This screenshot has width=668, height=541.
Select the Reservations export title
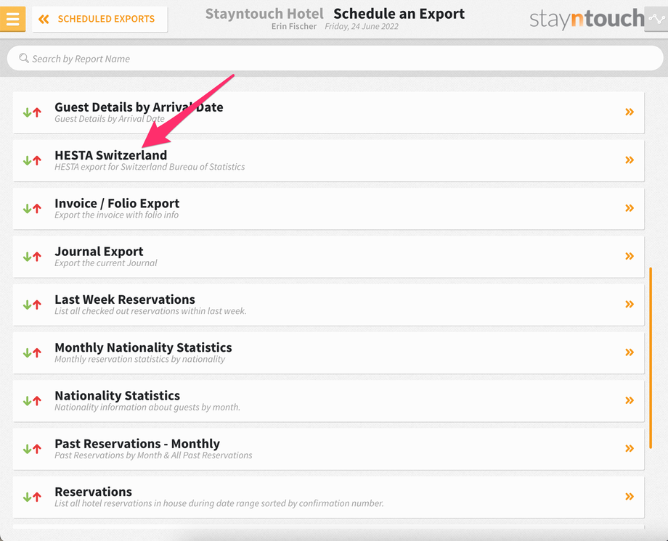pyautogui.click(x=93, y=492)
